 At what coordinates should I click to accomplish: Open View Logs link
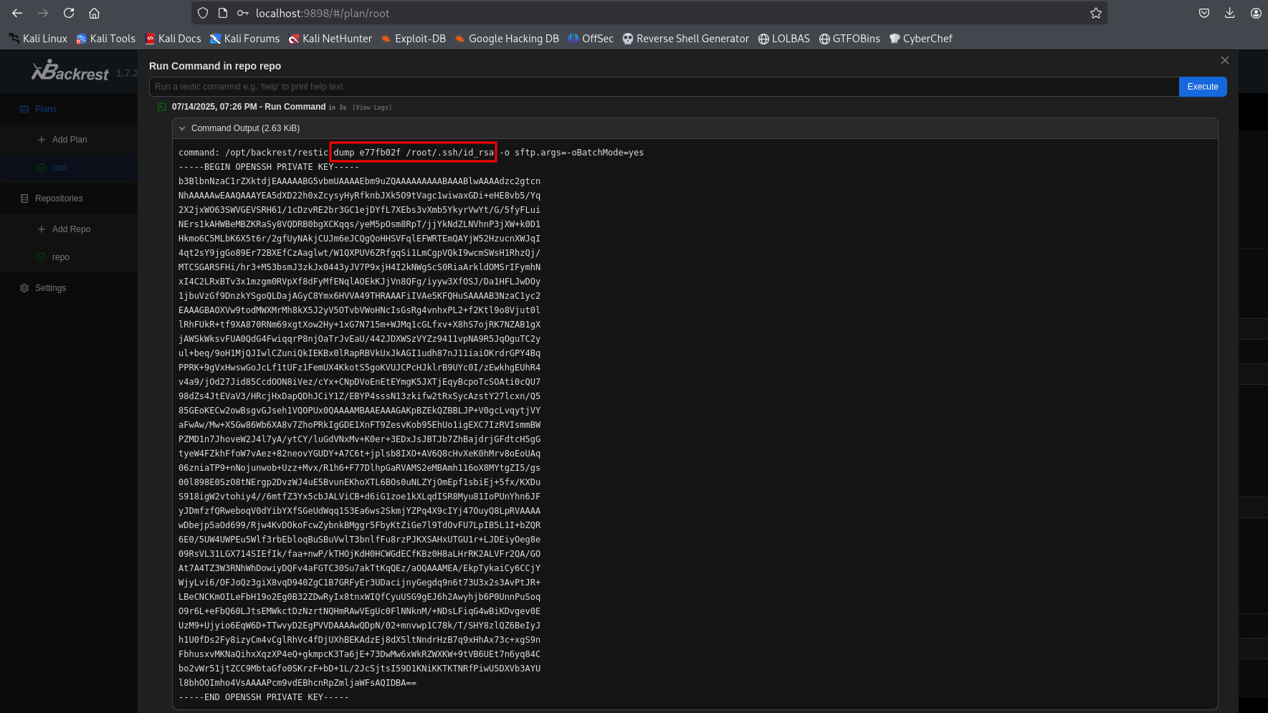click(x=371, y=107)
